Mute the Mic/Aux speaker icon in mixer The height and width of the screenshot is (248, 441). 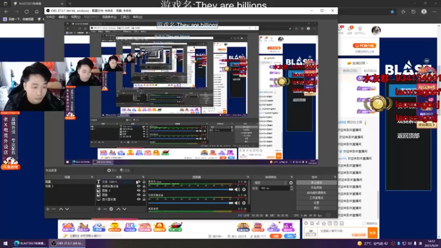[x=238, y=190]
